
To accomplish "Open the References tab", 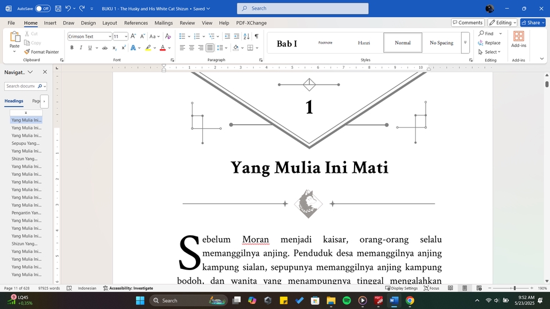I will click(136, 23).
